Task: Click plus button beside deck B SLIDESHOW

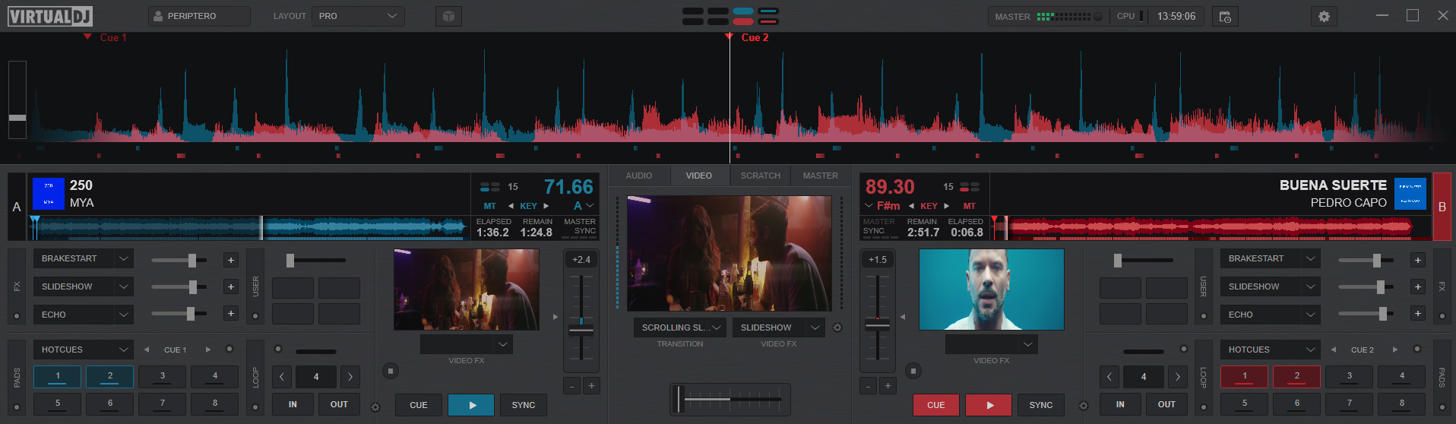Action: pyautogui.click(x=1418, y=287)
